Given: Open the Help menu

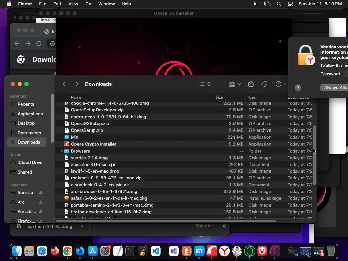Looking at the screenshot, I should (x=126, y=4).
